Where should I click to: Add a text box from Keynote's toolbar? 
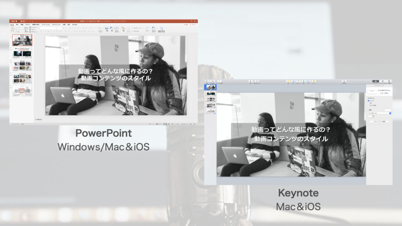click(x=298, y=81)
